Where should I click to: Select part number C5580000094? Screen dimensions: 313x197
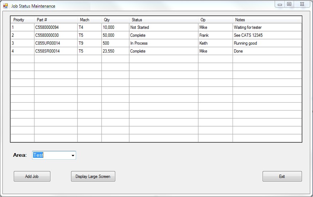click(56, 27)
